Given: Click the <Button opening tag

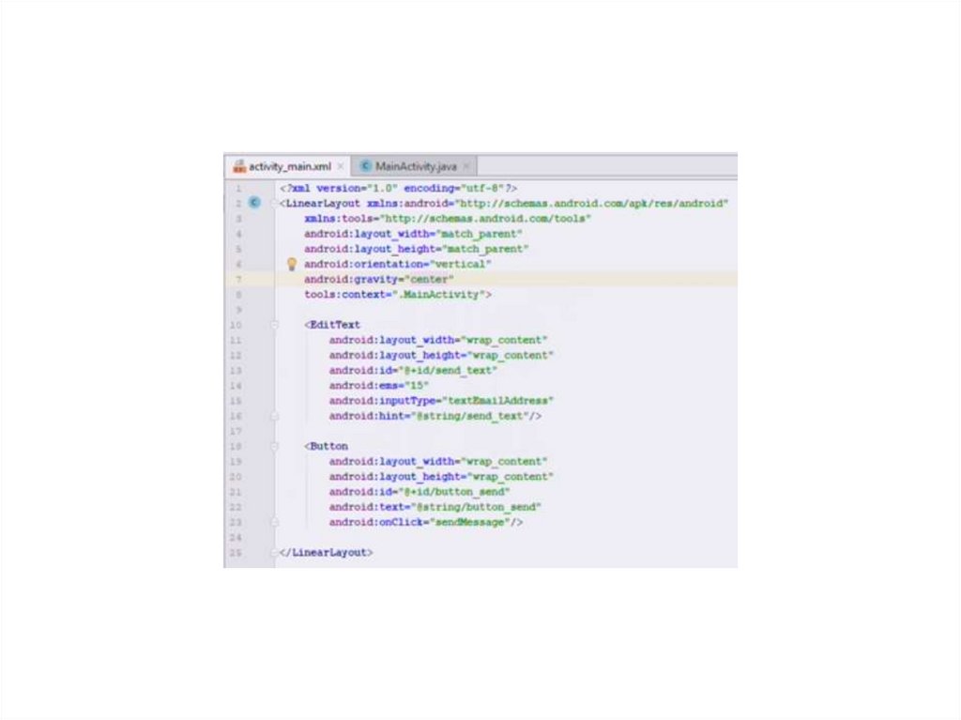Looking at the screenshot, I should click(326, 447).
